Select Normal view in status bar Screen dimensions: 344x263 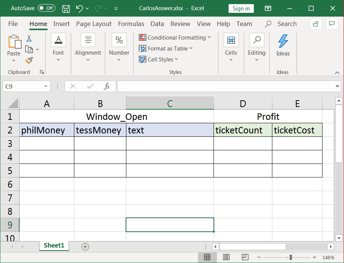coord(207,257)
